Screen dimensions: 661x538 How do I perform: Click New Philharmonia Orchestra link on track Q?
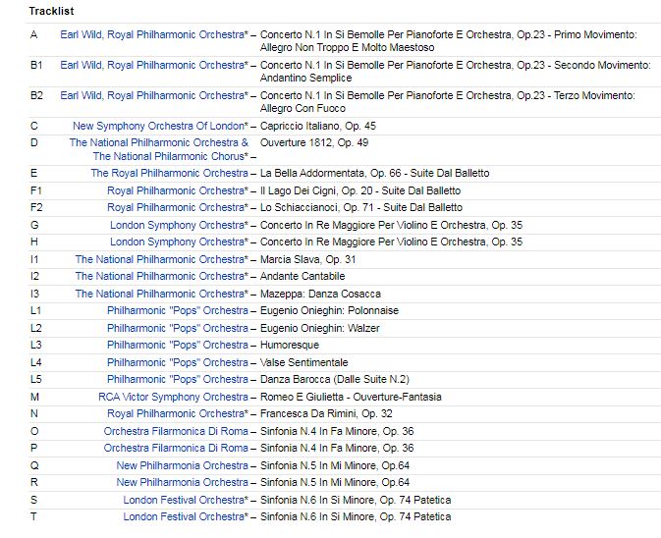click(182, 465)
